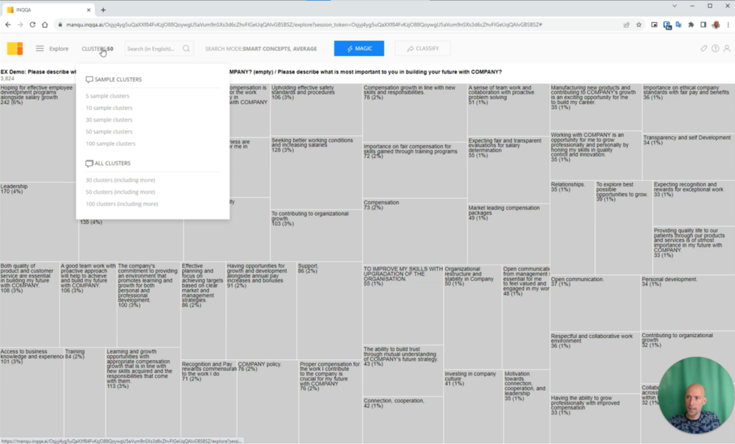Click the search magnifier icon

[186, 48]
